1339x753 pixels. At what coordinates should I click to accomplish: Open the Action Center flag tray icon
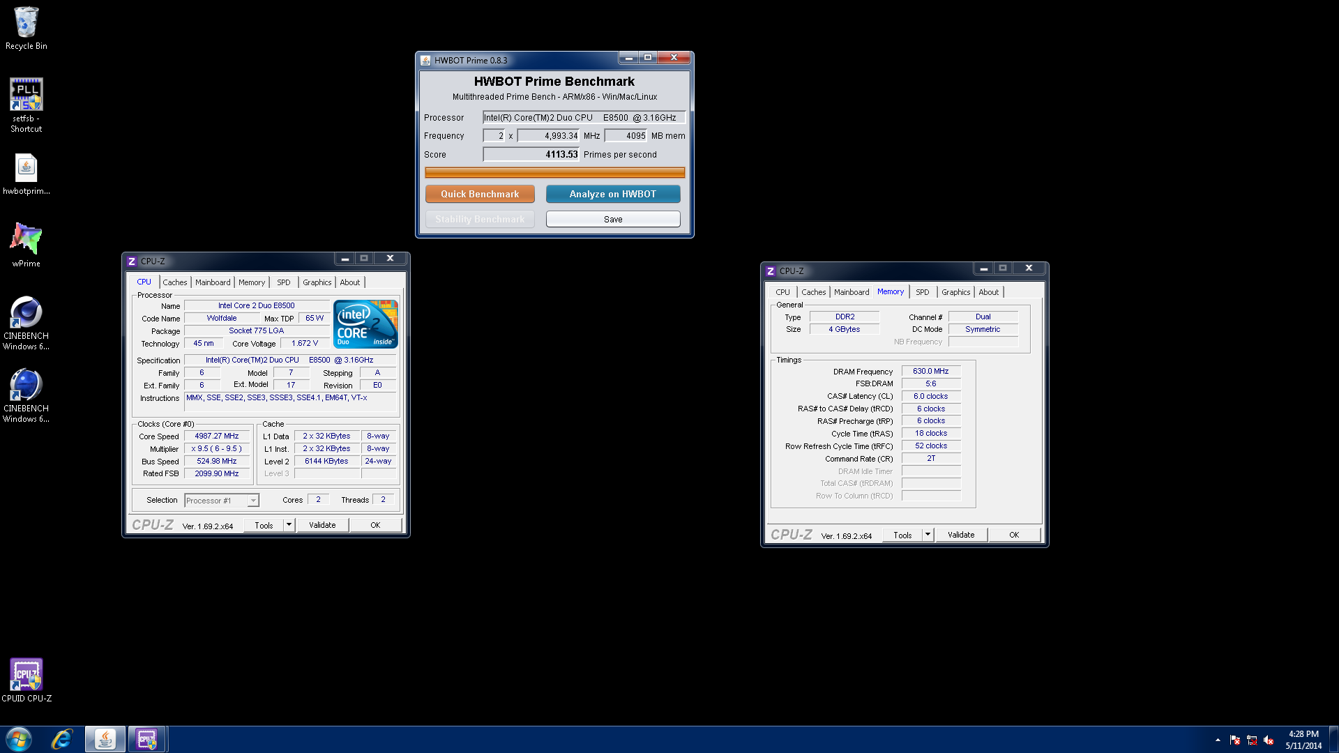[x=1235, y=740]
